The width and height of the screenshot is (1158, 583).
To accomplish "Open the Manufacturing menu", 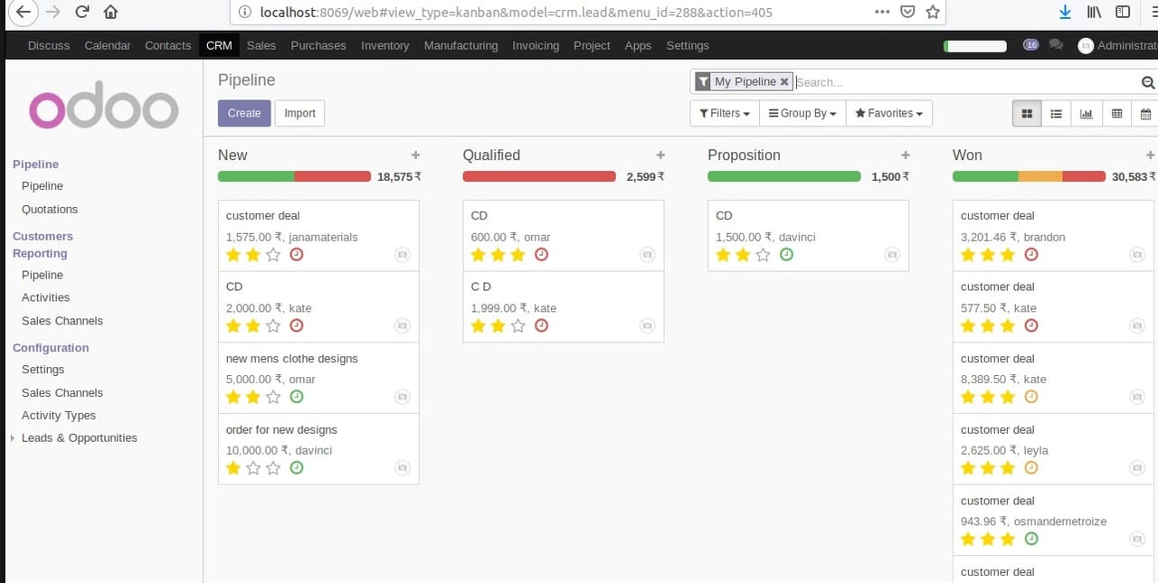I will tap(460, 45).
